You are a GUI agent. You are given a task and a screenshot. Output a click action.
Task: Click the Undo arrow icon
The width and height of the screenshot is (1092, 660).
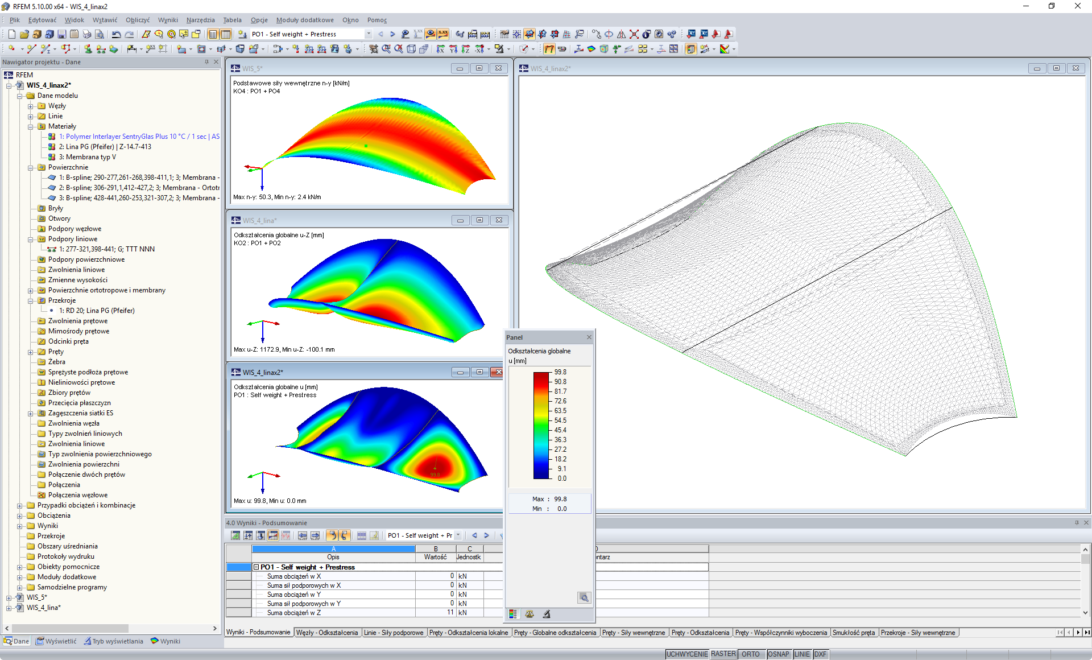[116, 34]
